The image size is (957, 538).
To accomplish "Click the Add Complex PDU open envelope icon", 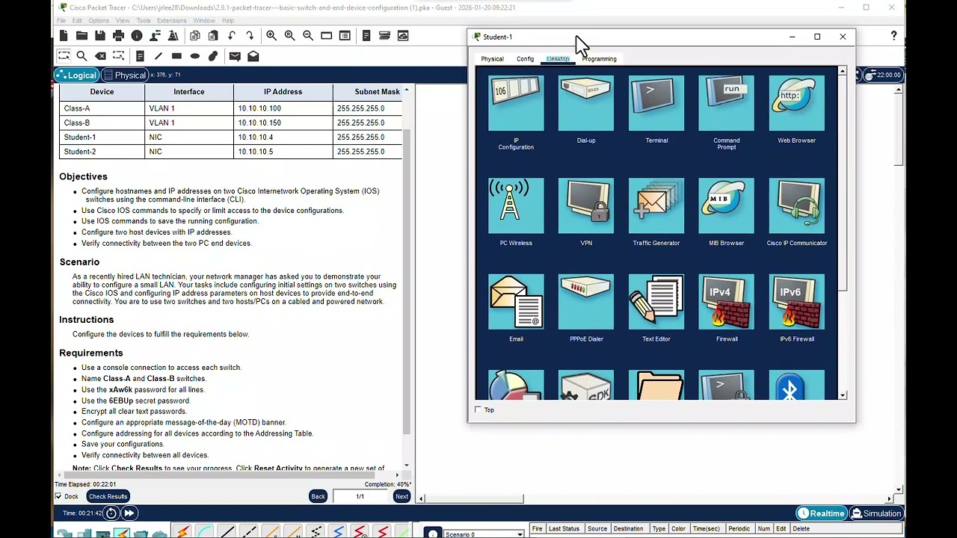I will click(x=253, y=56).
